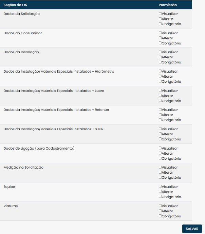Tick Obrigatório for Dados do Consumidor

pyautogui.click(x=160, y=43)
